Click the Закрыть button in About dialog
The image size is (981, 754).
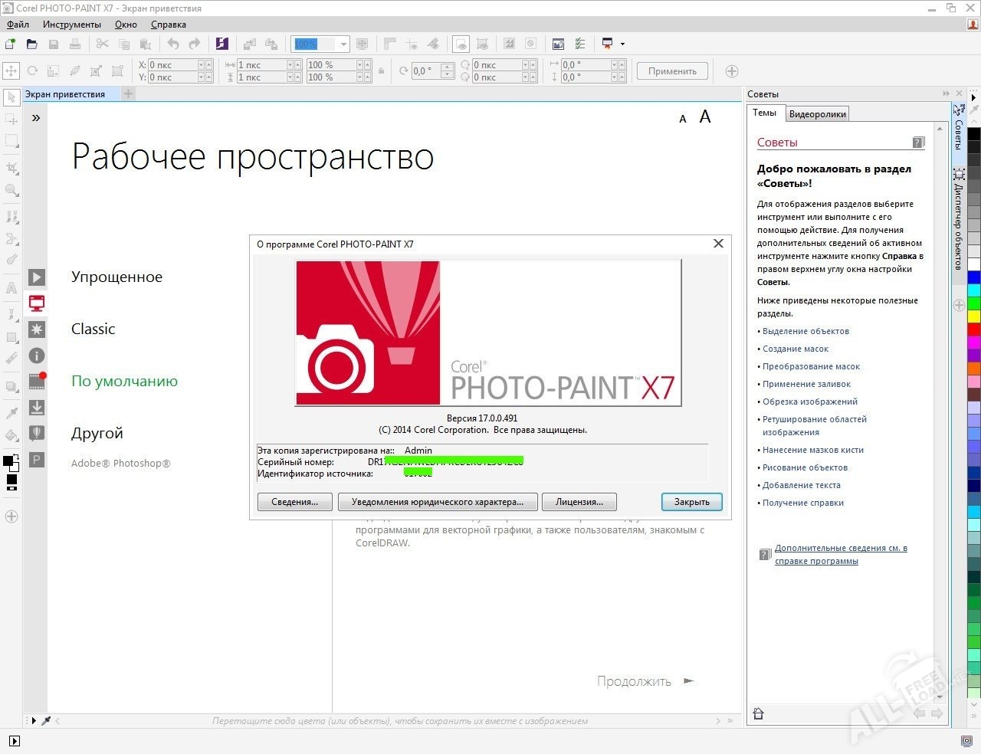click(x=691, y=502)
